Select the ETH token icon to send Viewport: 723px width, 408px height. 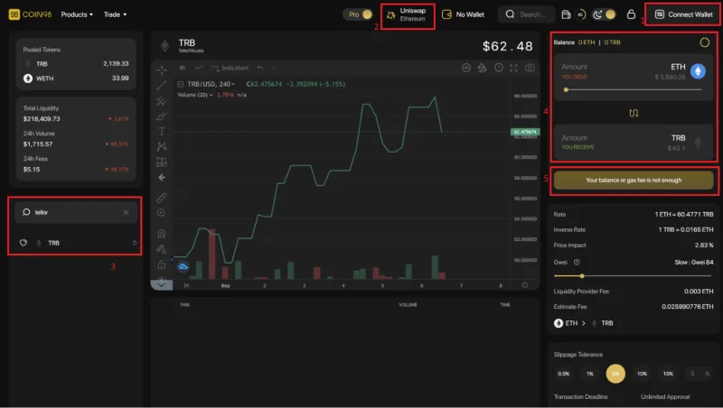click(x=698, y=71)
